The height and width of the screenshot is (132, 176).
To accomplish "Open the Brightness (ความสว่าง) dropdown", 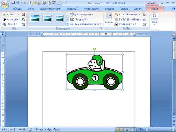I will [x=11, y=15].
